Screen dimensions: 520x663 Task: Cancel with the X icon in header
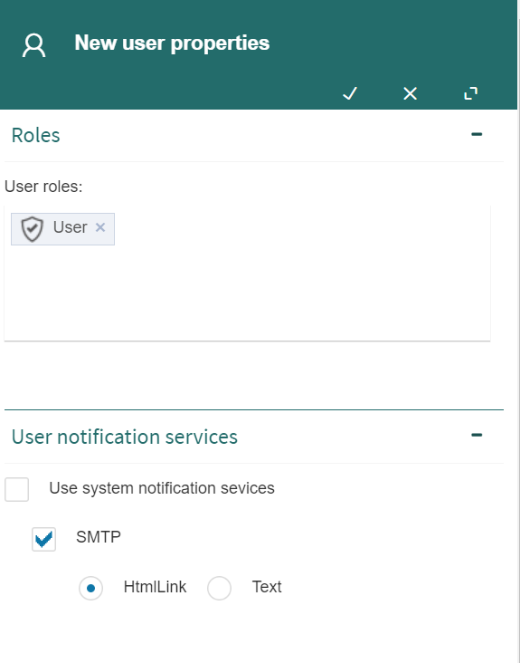pos(411,93)
